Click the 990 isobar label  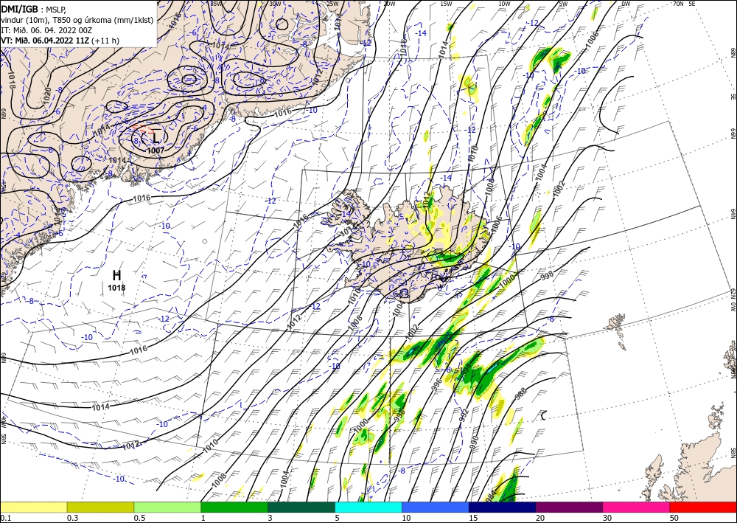(474, 443)
